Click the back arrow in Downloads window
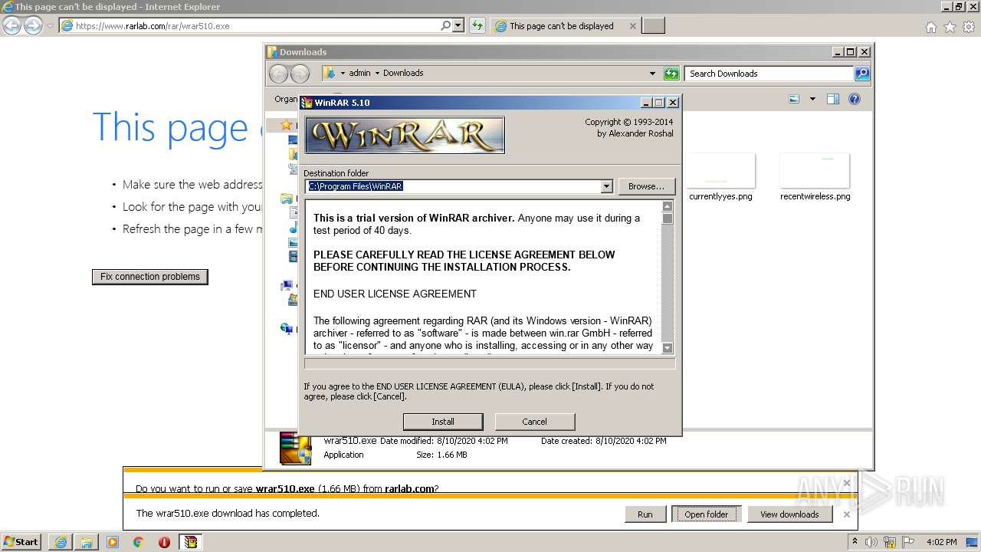Screen dimensions: 981x552 coord(278,74)
